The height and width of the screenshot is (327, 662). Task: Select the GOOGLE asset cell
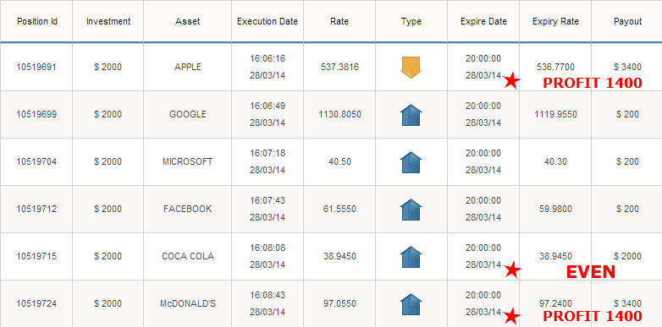(188, 114)
